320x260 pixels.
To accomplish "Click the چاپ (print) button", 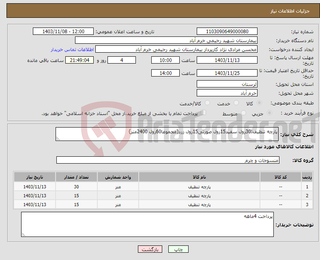I will pos(178,249).
